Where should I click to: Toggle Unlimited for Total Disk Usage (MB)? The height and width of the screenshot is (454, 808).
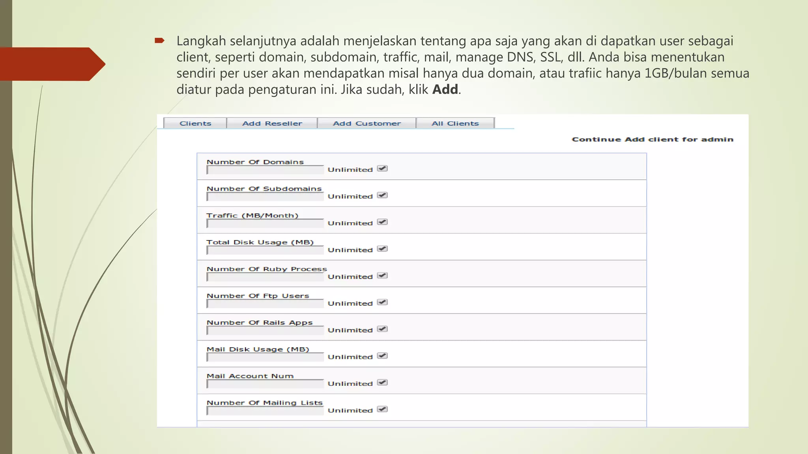pos(382,249)
